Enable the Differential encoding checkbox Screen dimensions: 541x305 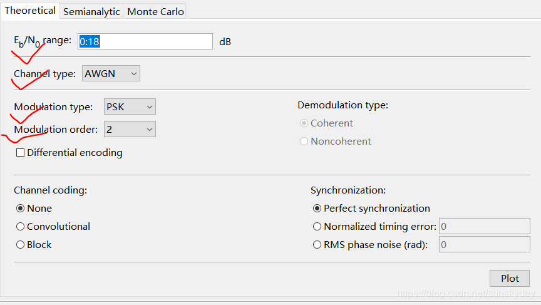(x=21, y=153)
